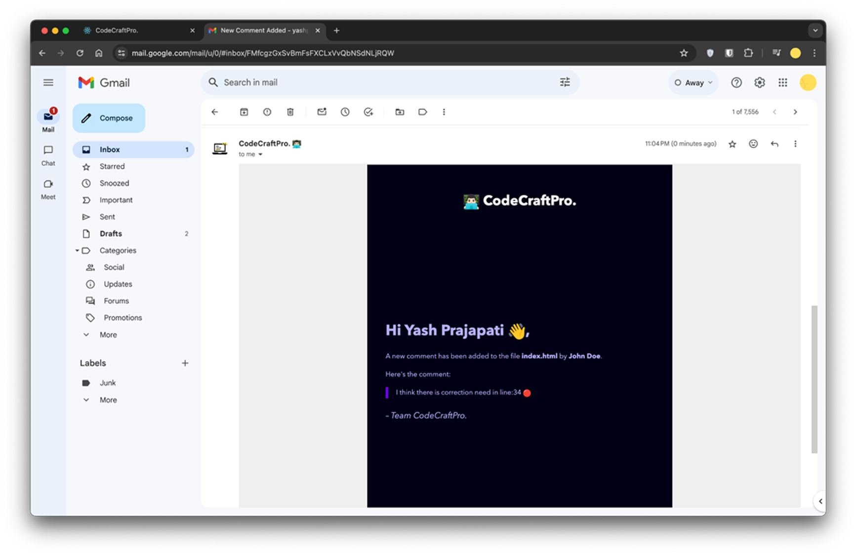Click the Compose button
This screenshot has width=856, height=555.
[109, 118]
